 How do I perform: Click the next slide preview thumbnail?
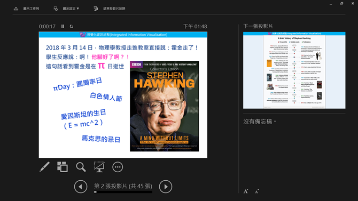pyautogui.click(x=294, y=70)
